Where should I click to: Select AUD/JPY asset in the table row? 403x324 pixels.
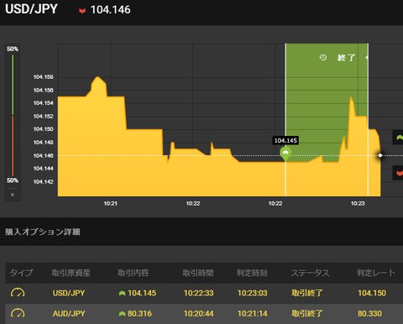(x=69, y=314)
